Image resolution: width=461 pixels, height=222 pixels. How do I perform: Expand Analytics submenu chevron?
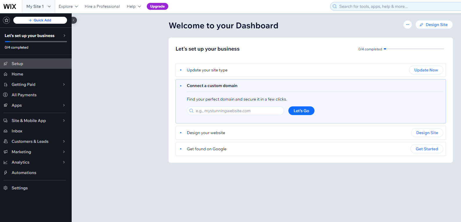pyautogui.click(x=64, y=162)
